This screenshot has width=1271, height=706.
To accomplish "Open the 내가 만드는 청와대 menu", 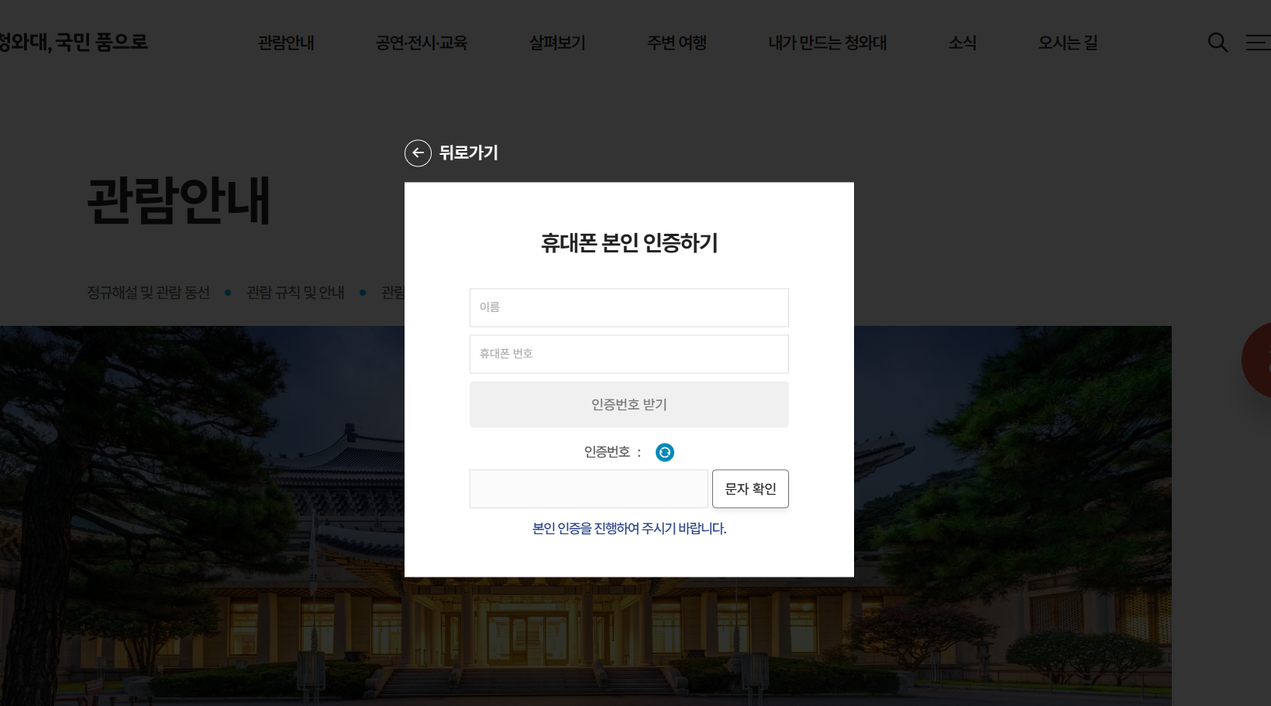I will click(x=827, y=43).
